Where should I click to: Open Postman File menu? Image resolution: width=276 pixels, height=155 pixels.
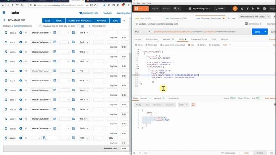[x=134, y=3]
